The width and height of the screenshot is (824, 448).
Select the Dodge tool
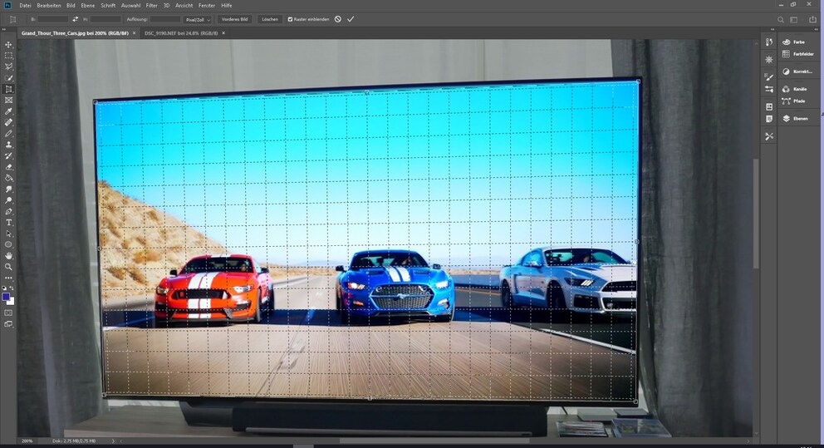(x=8, y=201)
